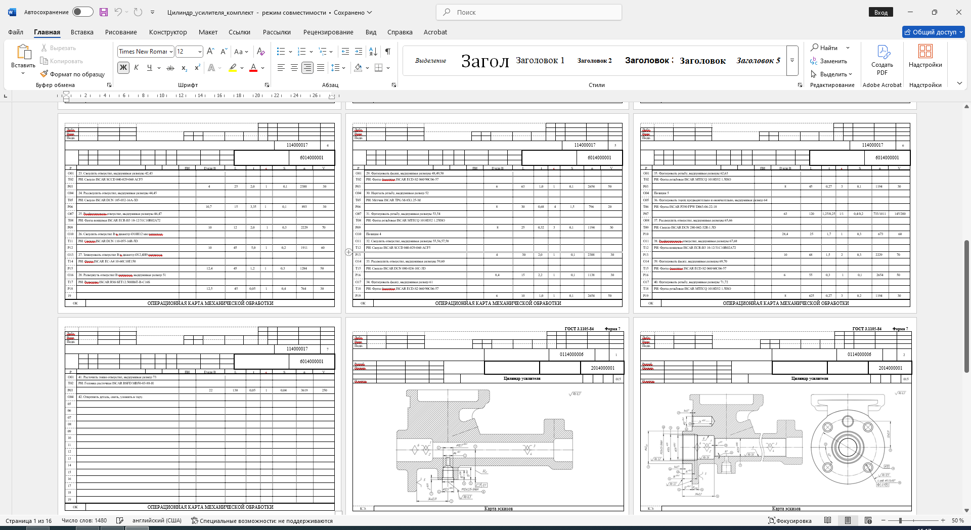
Task: Click the Общий доступ button
Action: [x=934, y=32]
